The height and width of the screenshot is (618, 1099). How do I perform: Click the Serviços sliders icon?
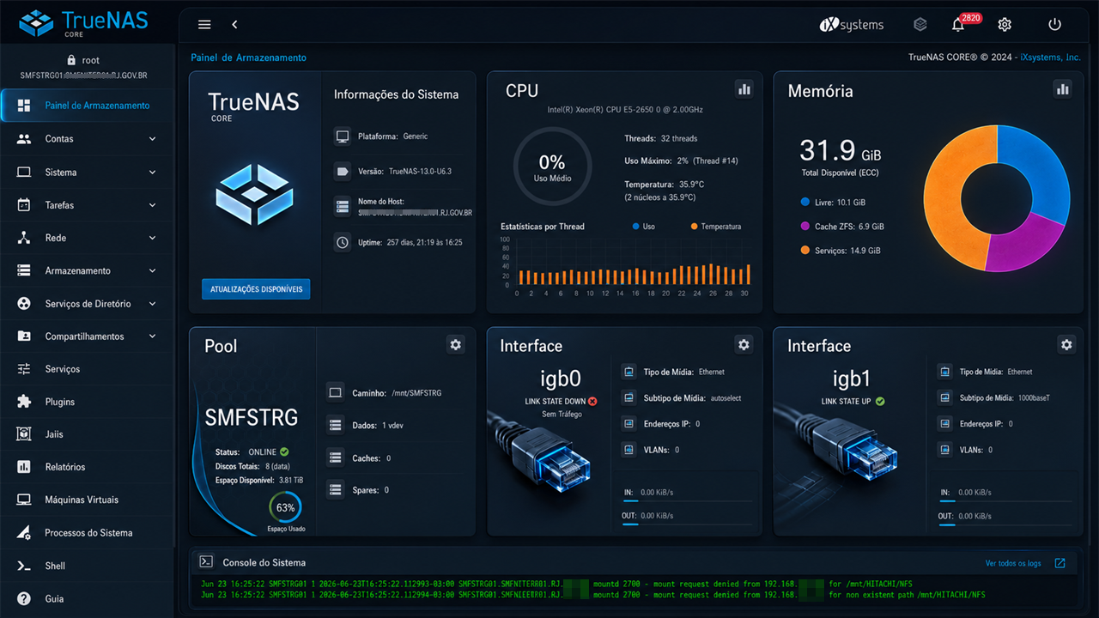click(24, 369)
